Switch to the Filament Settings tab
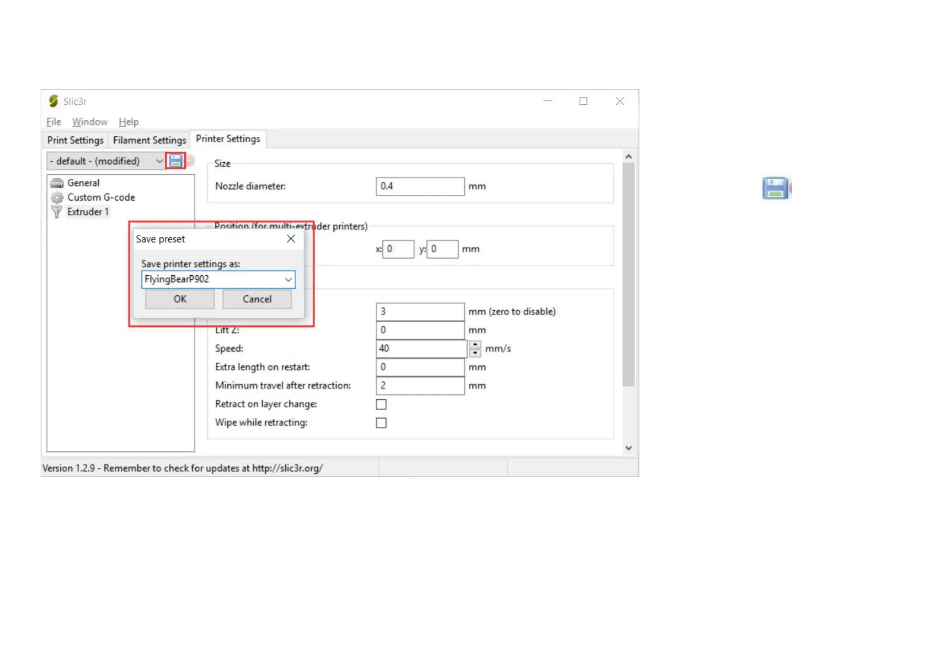This screenshot has height=657, width=929. coord(150,140)
